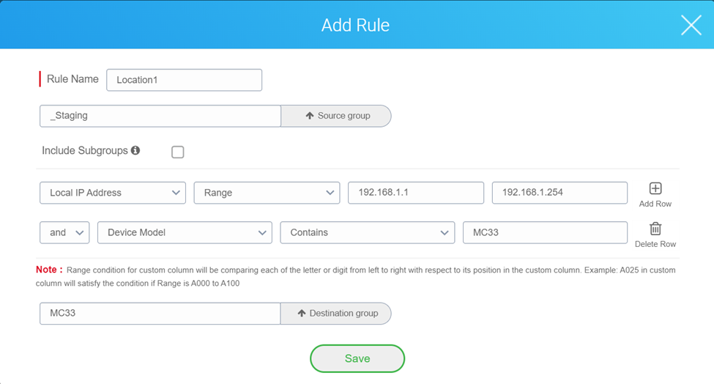Enable the Include Subgroups checkbox

(177, 152)
